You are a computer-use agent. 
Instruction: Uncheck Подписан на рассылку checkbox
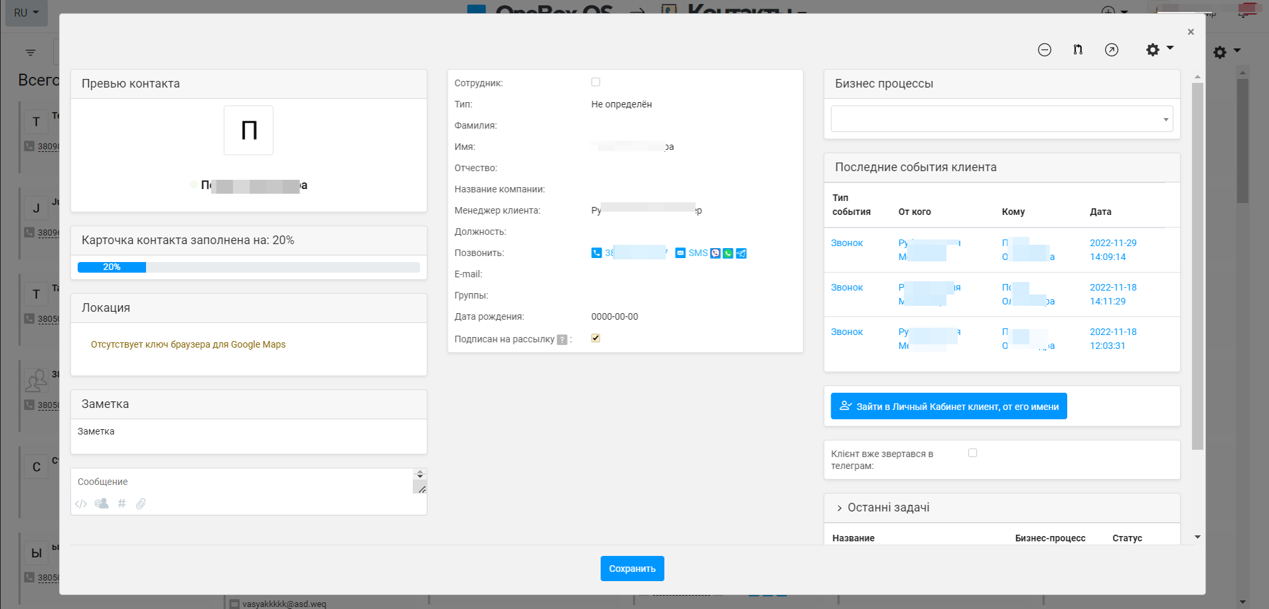(x=596, y=338)
